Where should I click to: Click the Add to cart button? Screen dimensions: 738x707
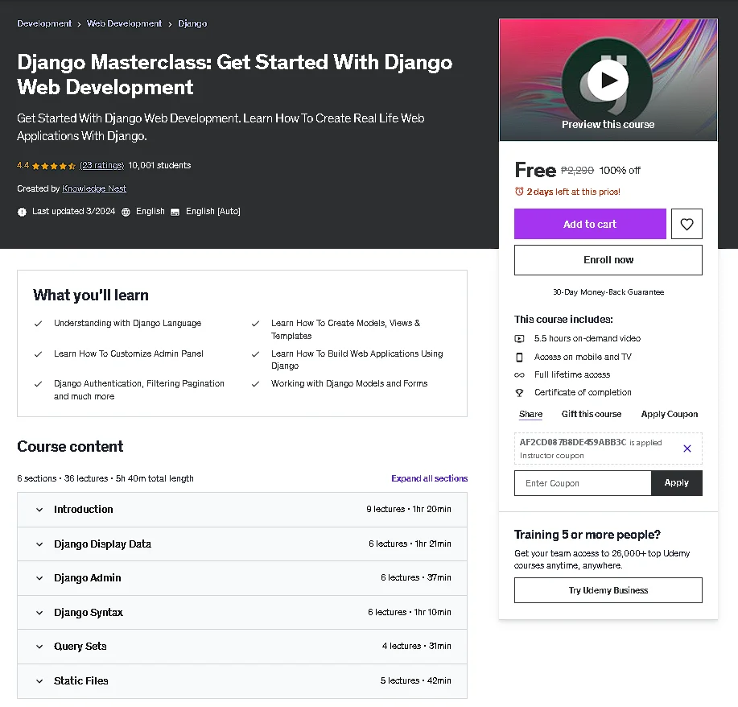tap(590, 224)
